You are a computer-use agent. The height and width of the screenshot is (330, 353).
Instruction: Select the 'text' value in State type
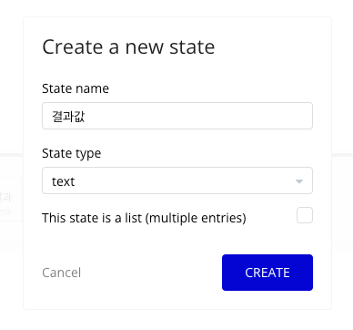click(x=63, y=181)
